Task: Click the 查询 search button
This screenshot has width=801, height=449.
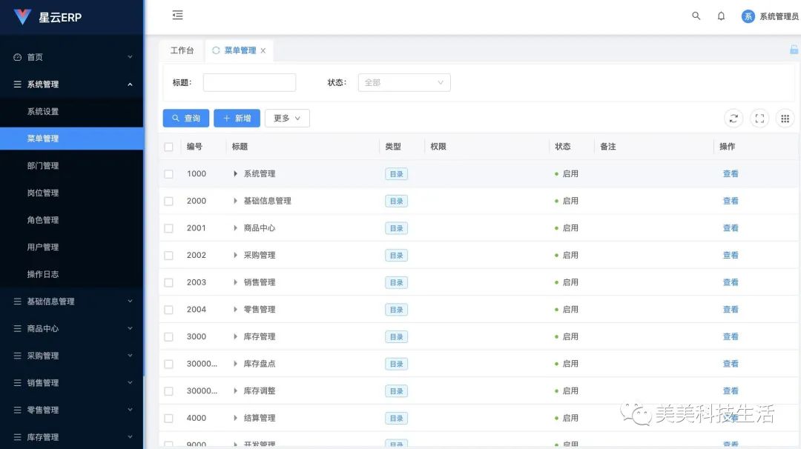Action: coord(185,118)
